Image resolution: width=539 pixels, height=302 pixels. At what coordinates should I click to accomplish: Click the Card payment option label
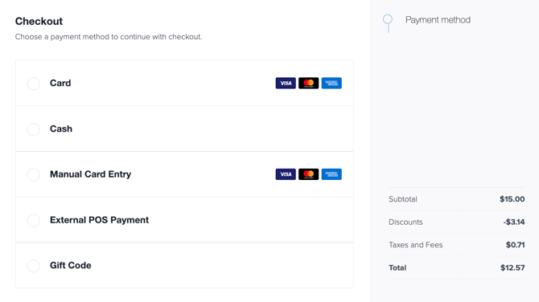60,83
